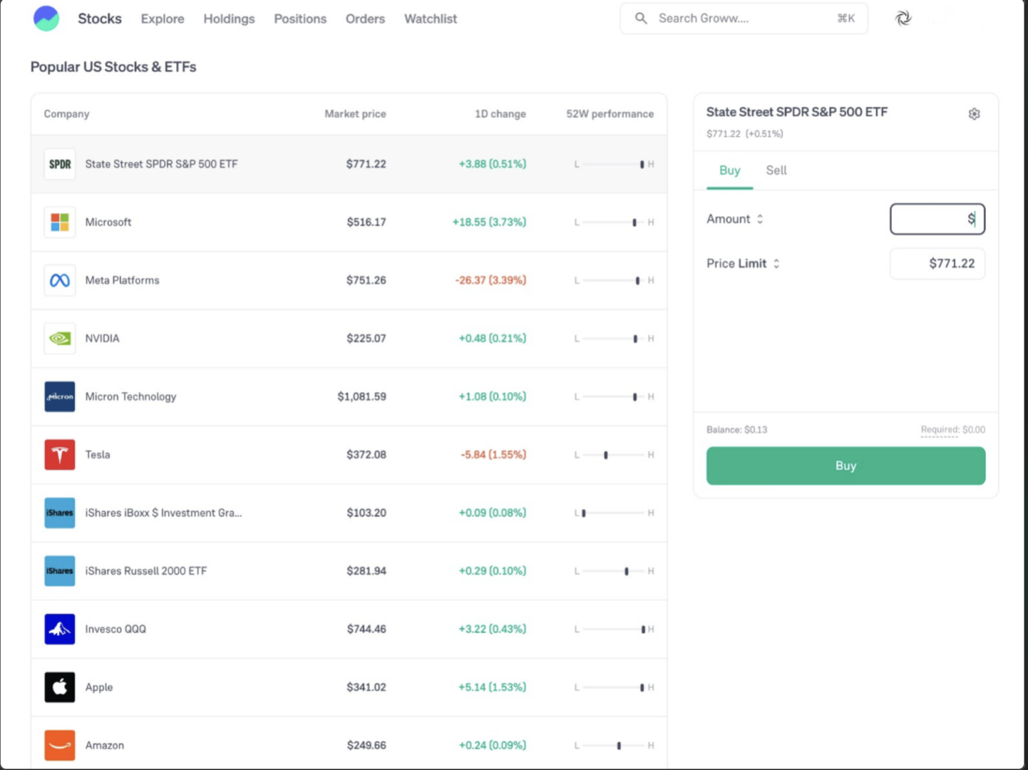
Task: Click Tesla's 52W performance slider
Action: (x=614, y=455)
